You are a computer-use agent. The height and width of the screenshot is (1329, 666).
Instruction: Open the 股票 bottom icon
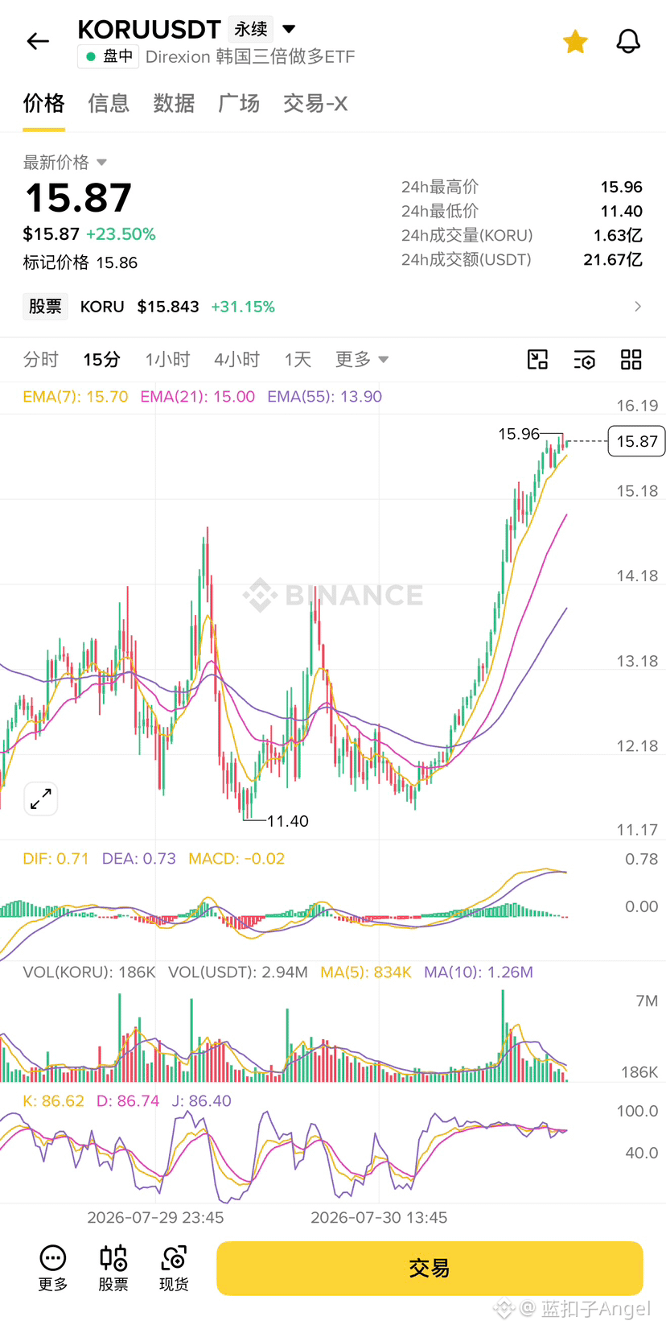113,1268
